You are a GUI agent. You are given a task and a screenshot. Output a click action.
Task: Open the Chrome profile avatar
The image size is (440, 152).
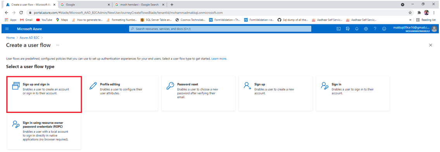426,13
